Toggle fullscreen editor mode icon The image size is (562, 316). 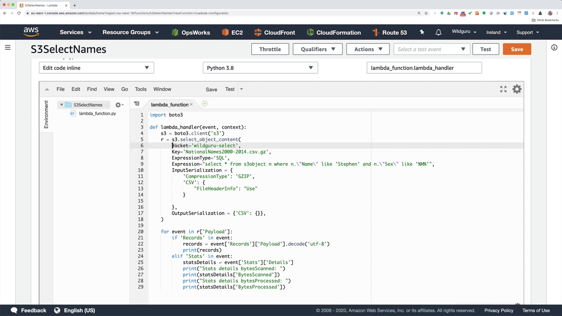click(503, 89)
